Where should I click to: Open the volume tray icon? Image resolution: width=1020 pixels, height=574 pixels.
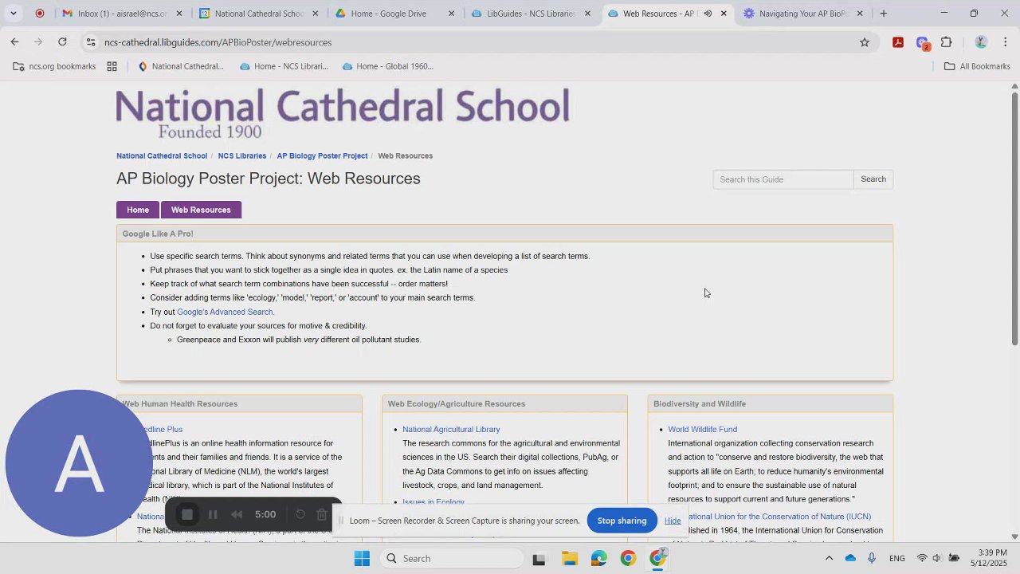937,558
